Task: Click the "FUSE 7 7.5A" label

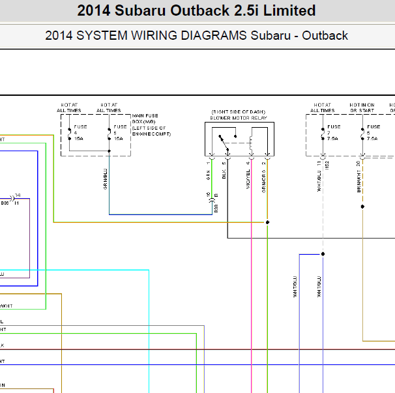Action: point(334,133)
